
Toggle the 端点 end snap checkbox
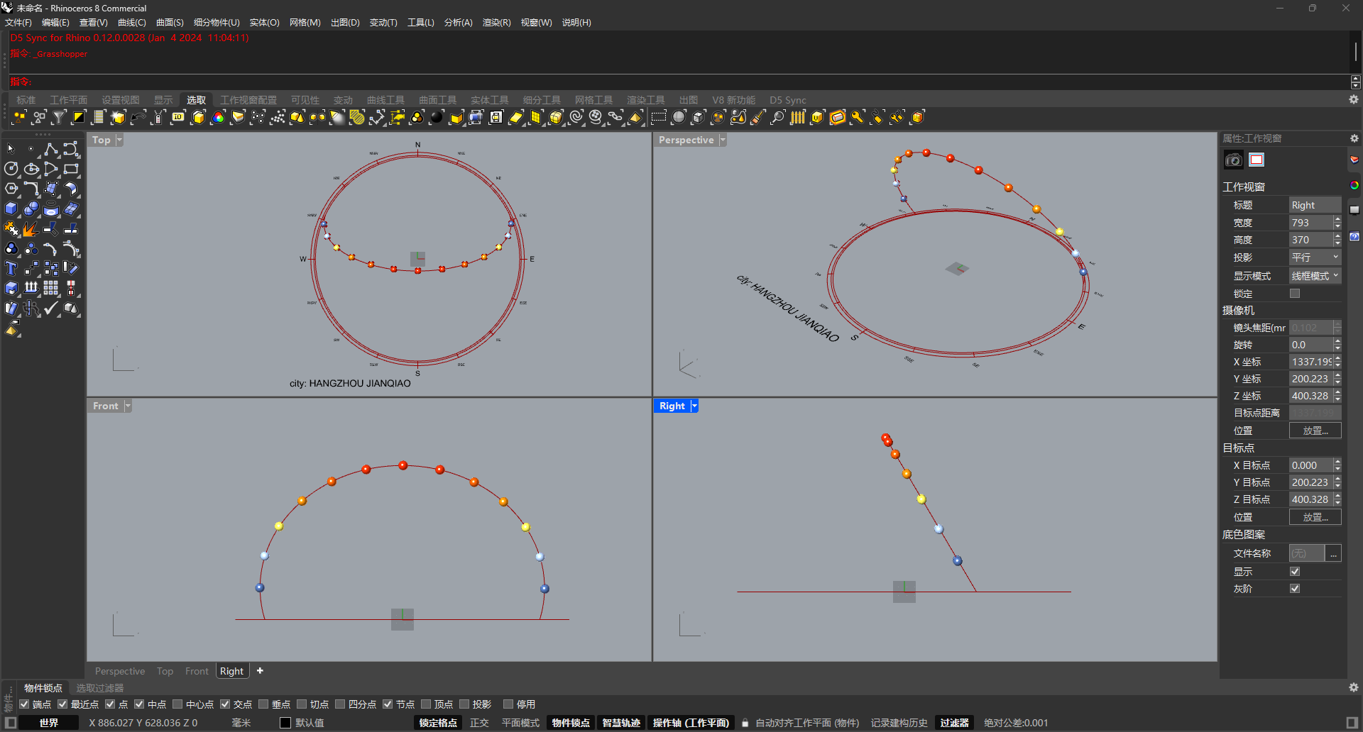coord(25,704)
